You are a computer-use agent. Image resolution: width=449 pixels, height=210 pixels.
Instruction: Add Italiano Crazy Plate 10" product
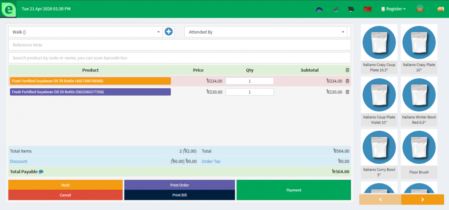[x=419, y=49]
